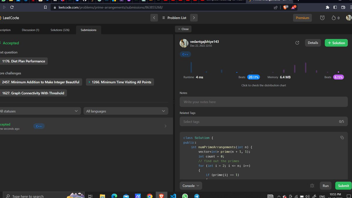This screenshot has width=352, height=198.
Task: Open Telegram in the taskbar
Action: pos(197,196)
